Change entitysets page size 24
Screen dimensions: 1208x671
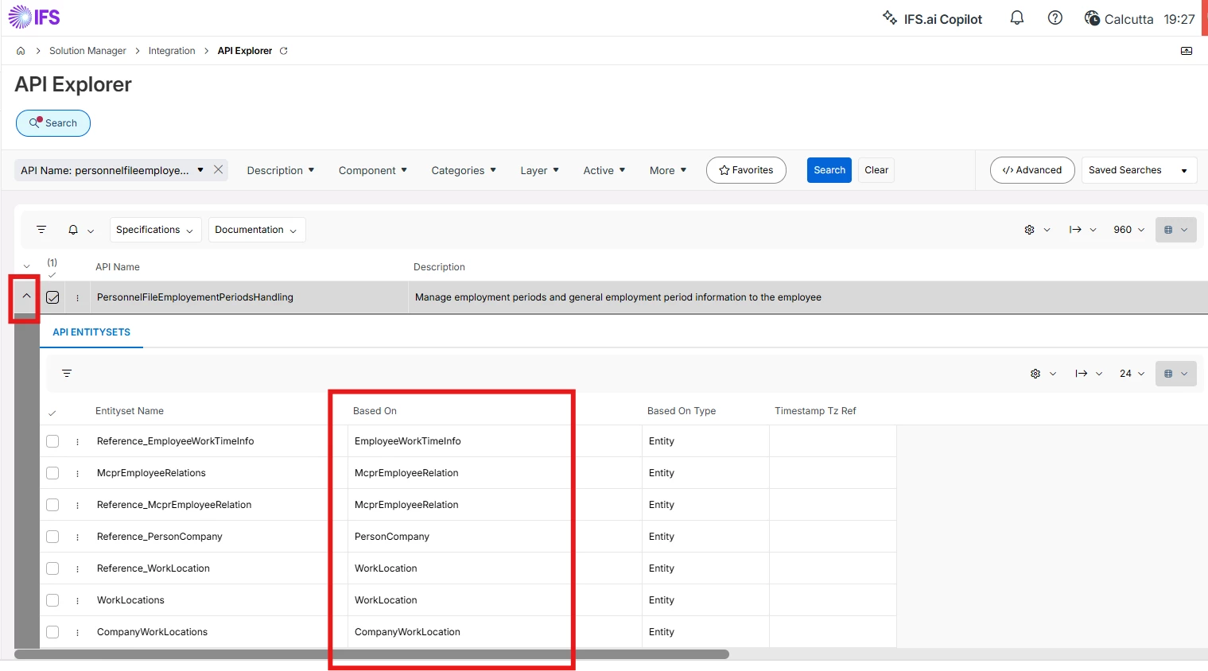1132,374
